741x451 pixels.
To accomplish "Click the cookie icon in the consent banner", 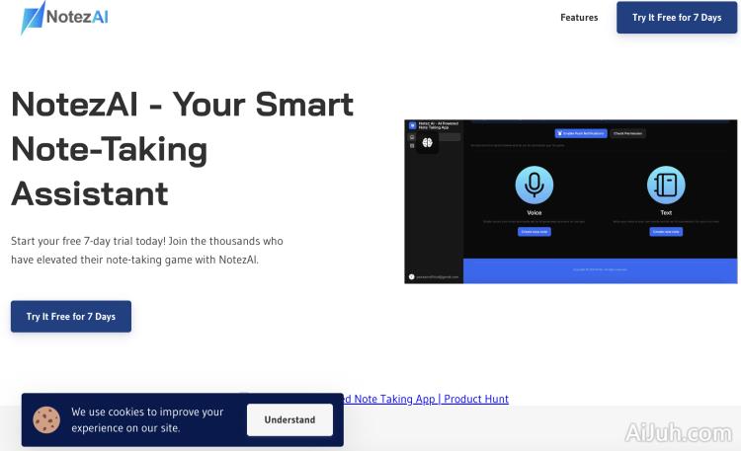I will tap(46, 420).
